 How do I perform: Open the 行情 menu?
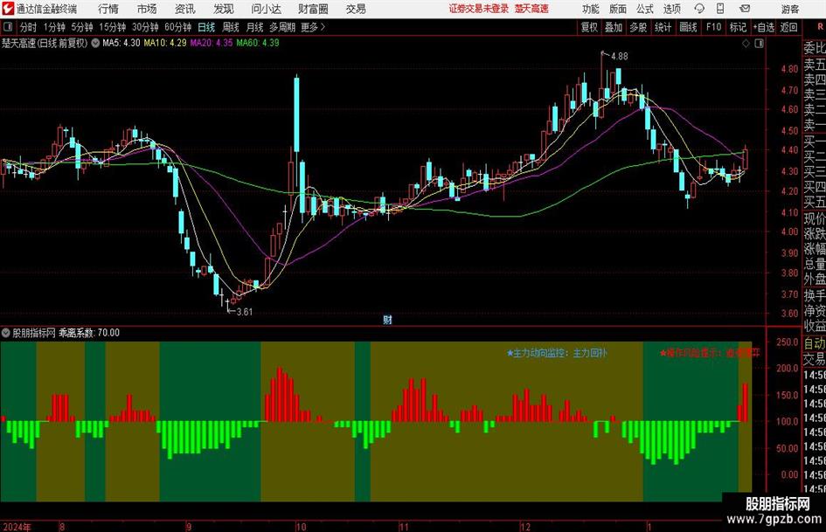108,9
